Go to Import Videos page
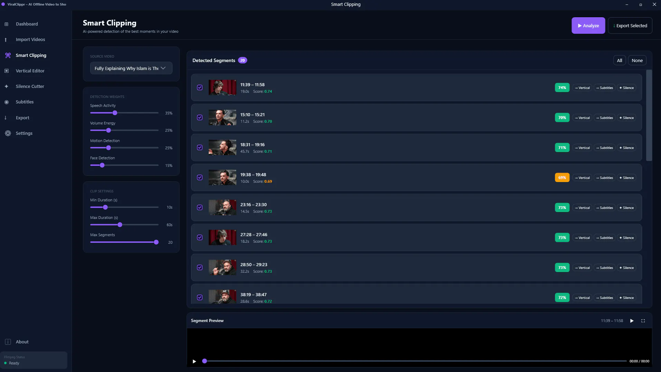661x372 pixels. pos(30,40)
